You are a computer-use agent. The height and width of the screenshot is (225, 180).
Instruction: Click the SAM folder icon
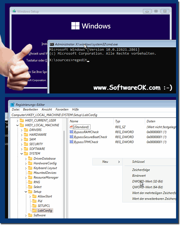tap(26, 139)
